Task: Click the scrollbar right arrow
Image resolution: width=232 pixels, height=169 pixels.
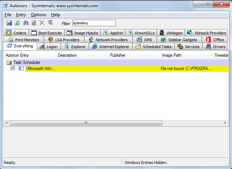Action: pyautogui.click(x=225, y=123)
